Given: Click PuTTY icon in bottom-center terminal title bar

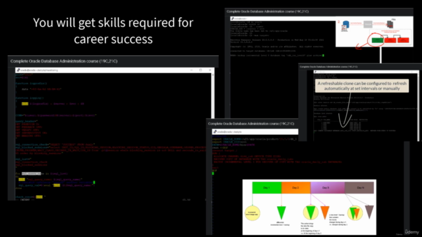Looking at the screenshot, I should (x=215, y=132).
